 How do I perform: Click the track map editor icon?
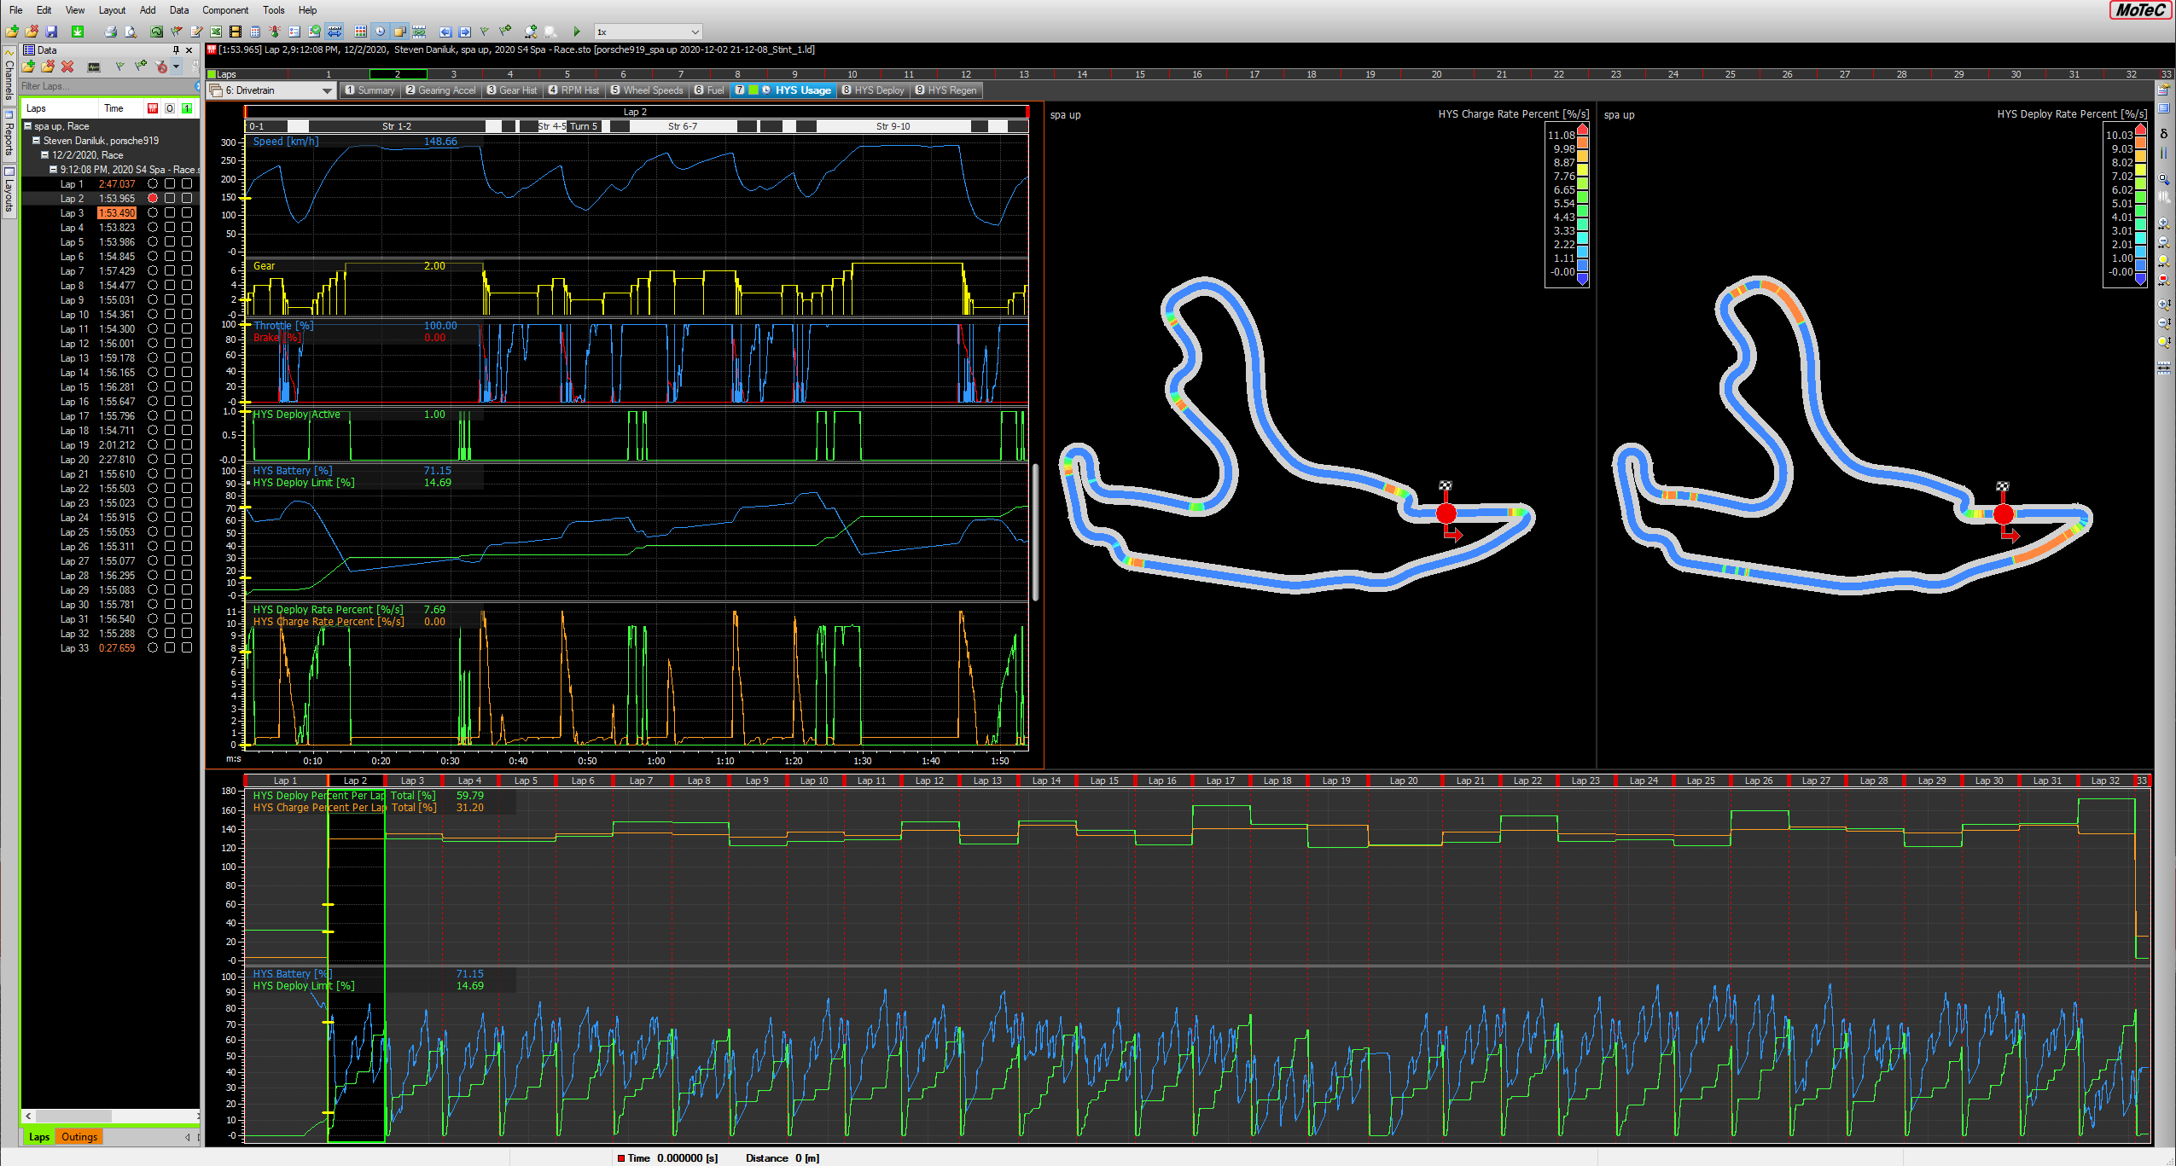[156, 32]
